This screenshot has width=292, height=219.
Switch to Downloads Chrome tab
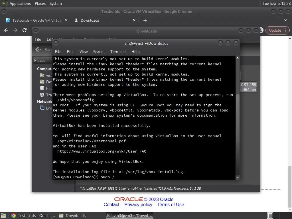89,20
